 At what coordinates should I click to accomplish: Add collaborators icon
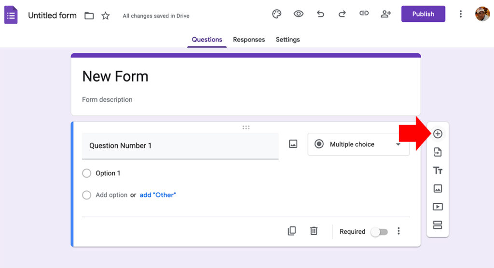(x=386, y=14)
